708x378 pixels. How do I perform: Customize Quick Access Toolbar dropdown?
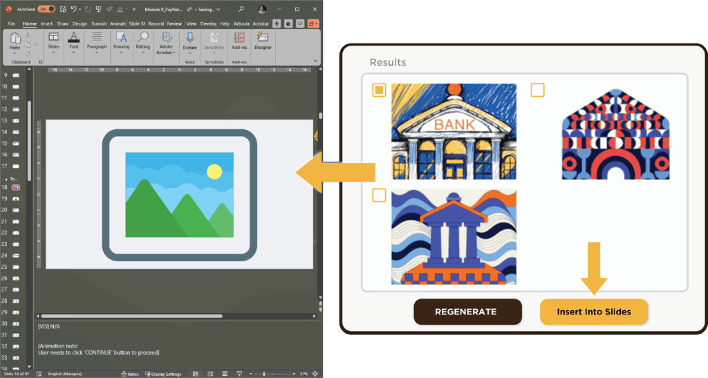[x=134, y=9]
